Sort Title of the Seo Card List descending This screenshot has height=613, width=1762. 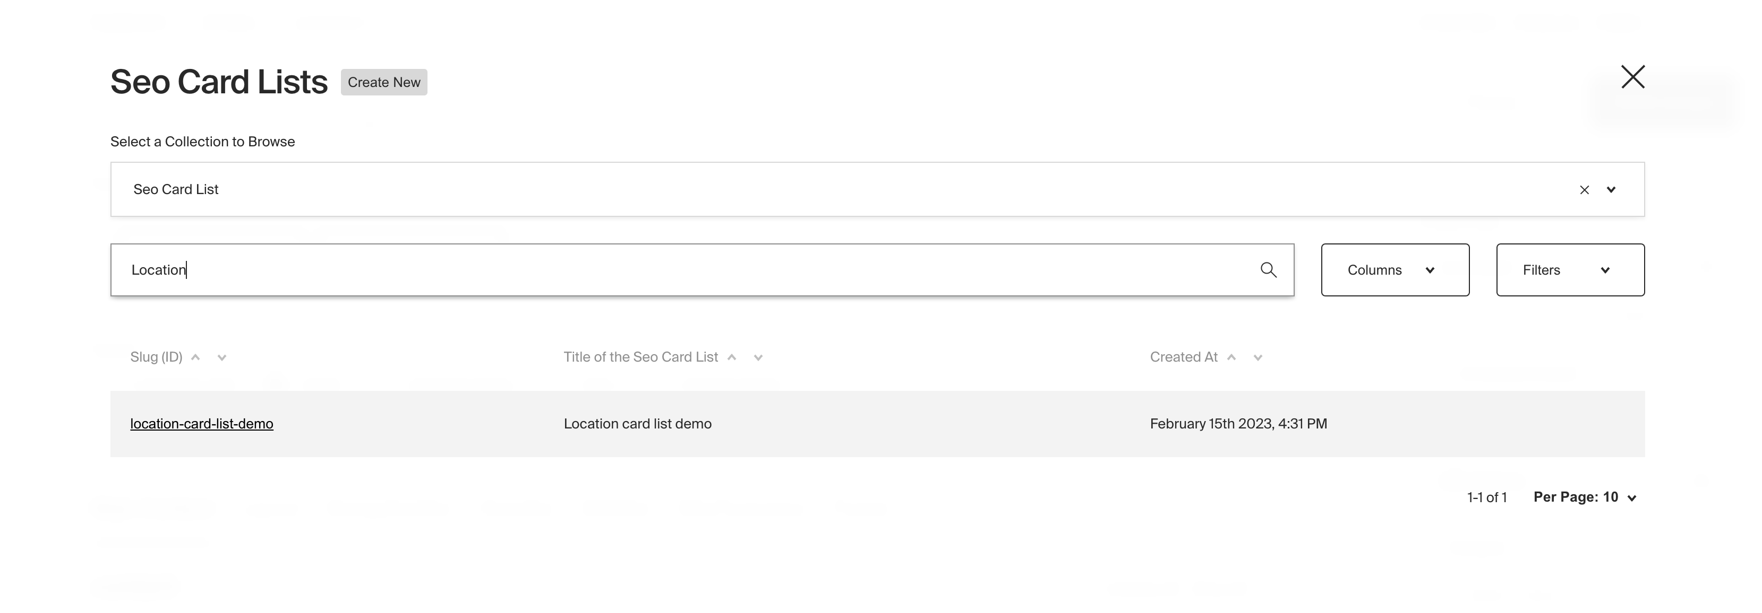point(758,357)
